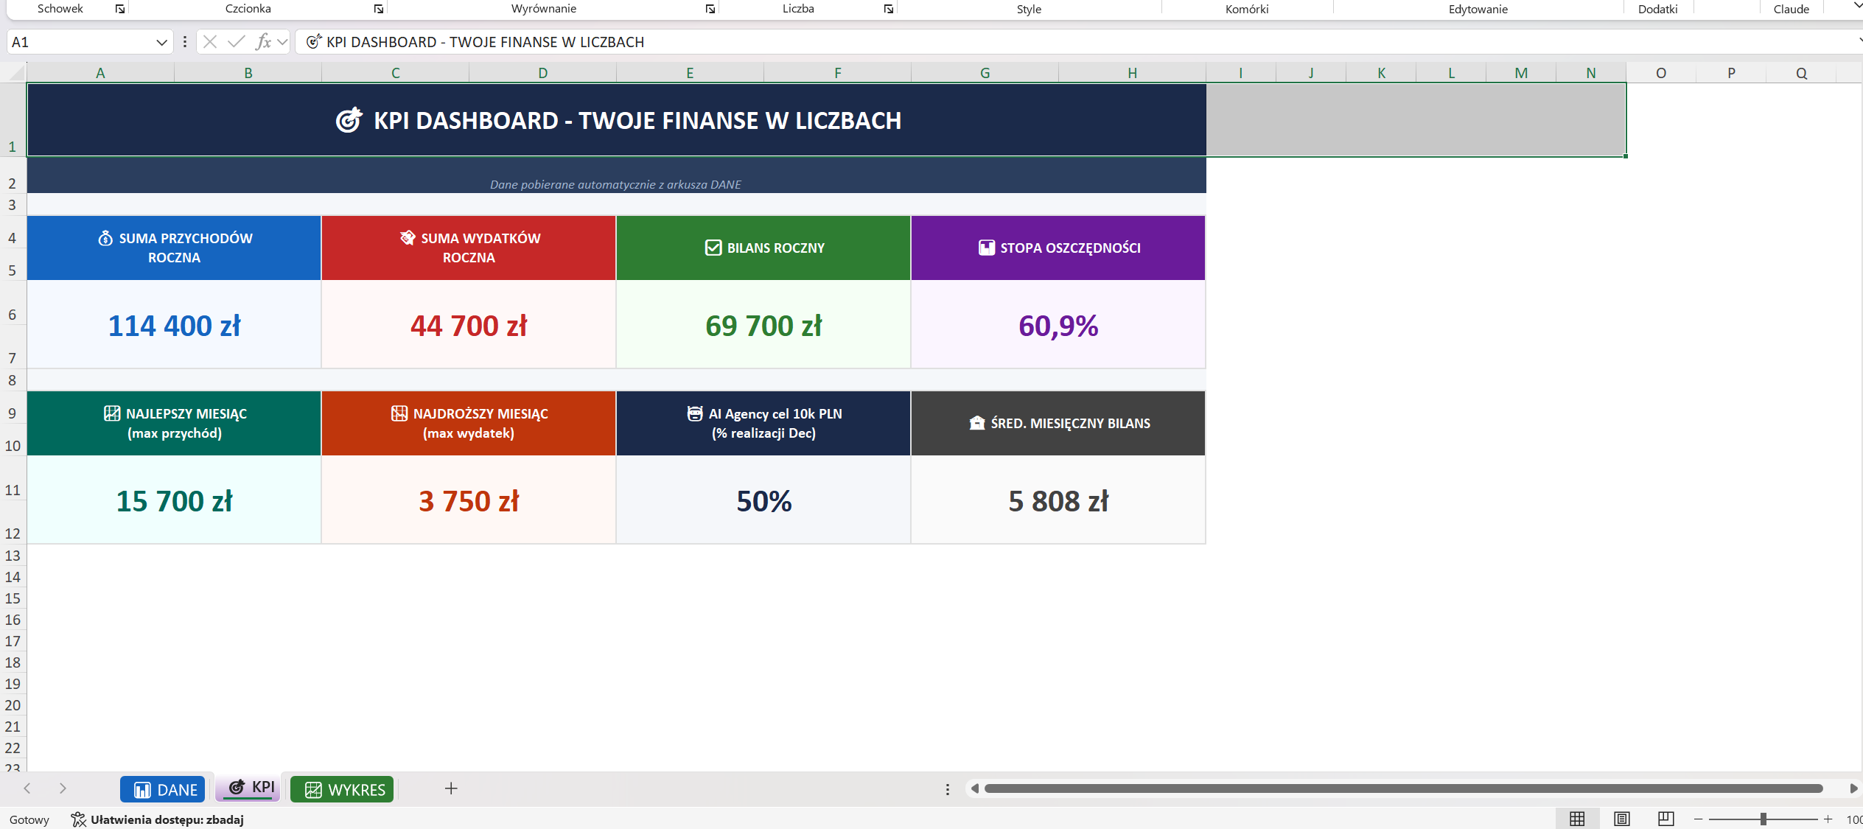This screenshot has height=829, width=1863.
Task: Select the 60,9% value cell
Action: pos(1058,324)
